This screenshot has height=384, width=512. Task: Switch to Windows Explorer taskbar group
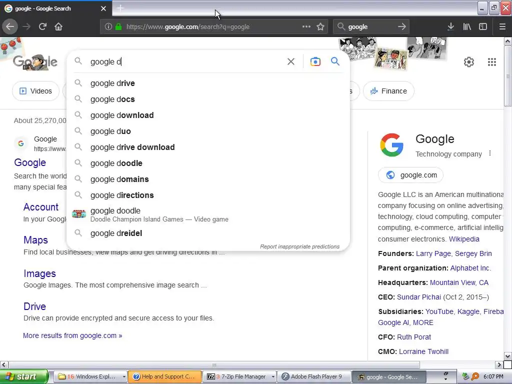[90, 376]
